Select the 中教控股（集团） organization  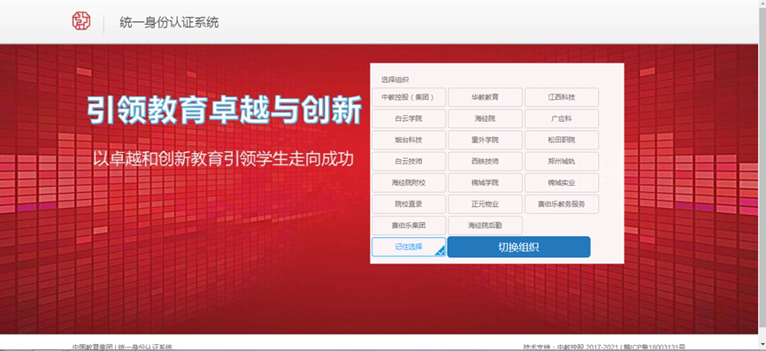409,97
